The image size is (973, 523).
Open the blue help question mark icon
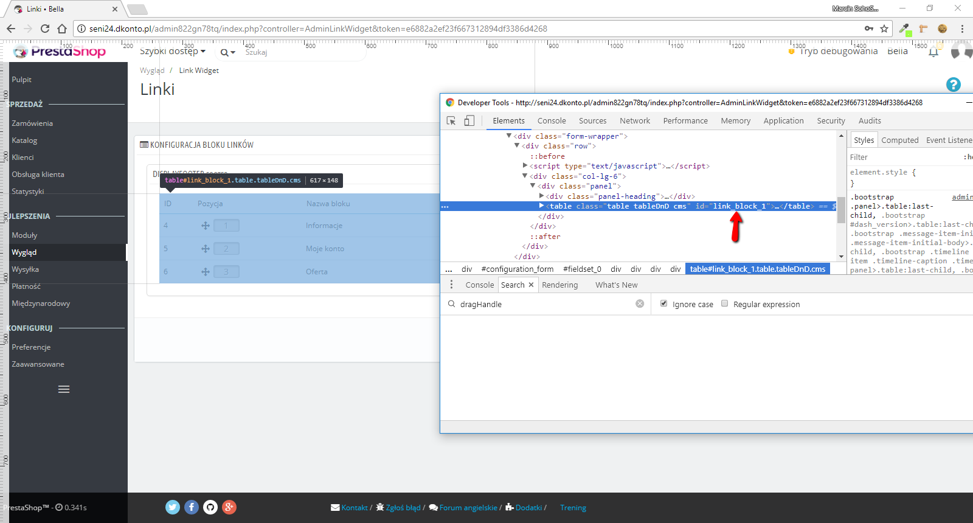point(953,85)
